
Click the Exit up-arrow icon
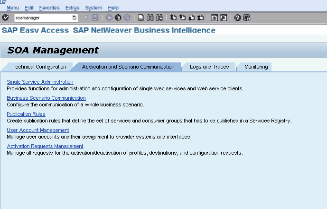pyautogui.click(x=118, y=17)
